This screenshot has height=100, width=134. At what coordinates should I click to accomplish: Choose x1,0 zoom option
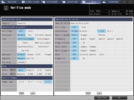coord(39,70)
